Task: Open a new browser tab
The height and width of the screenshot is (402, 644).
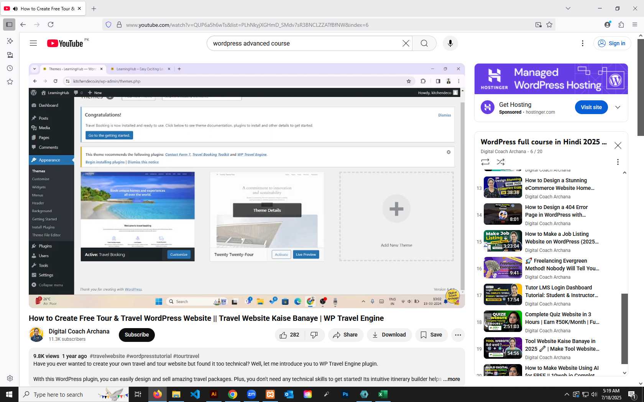Action: [x=94, y=8]
